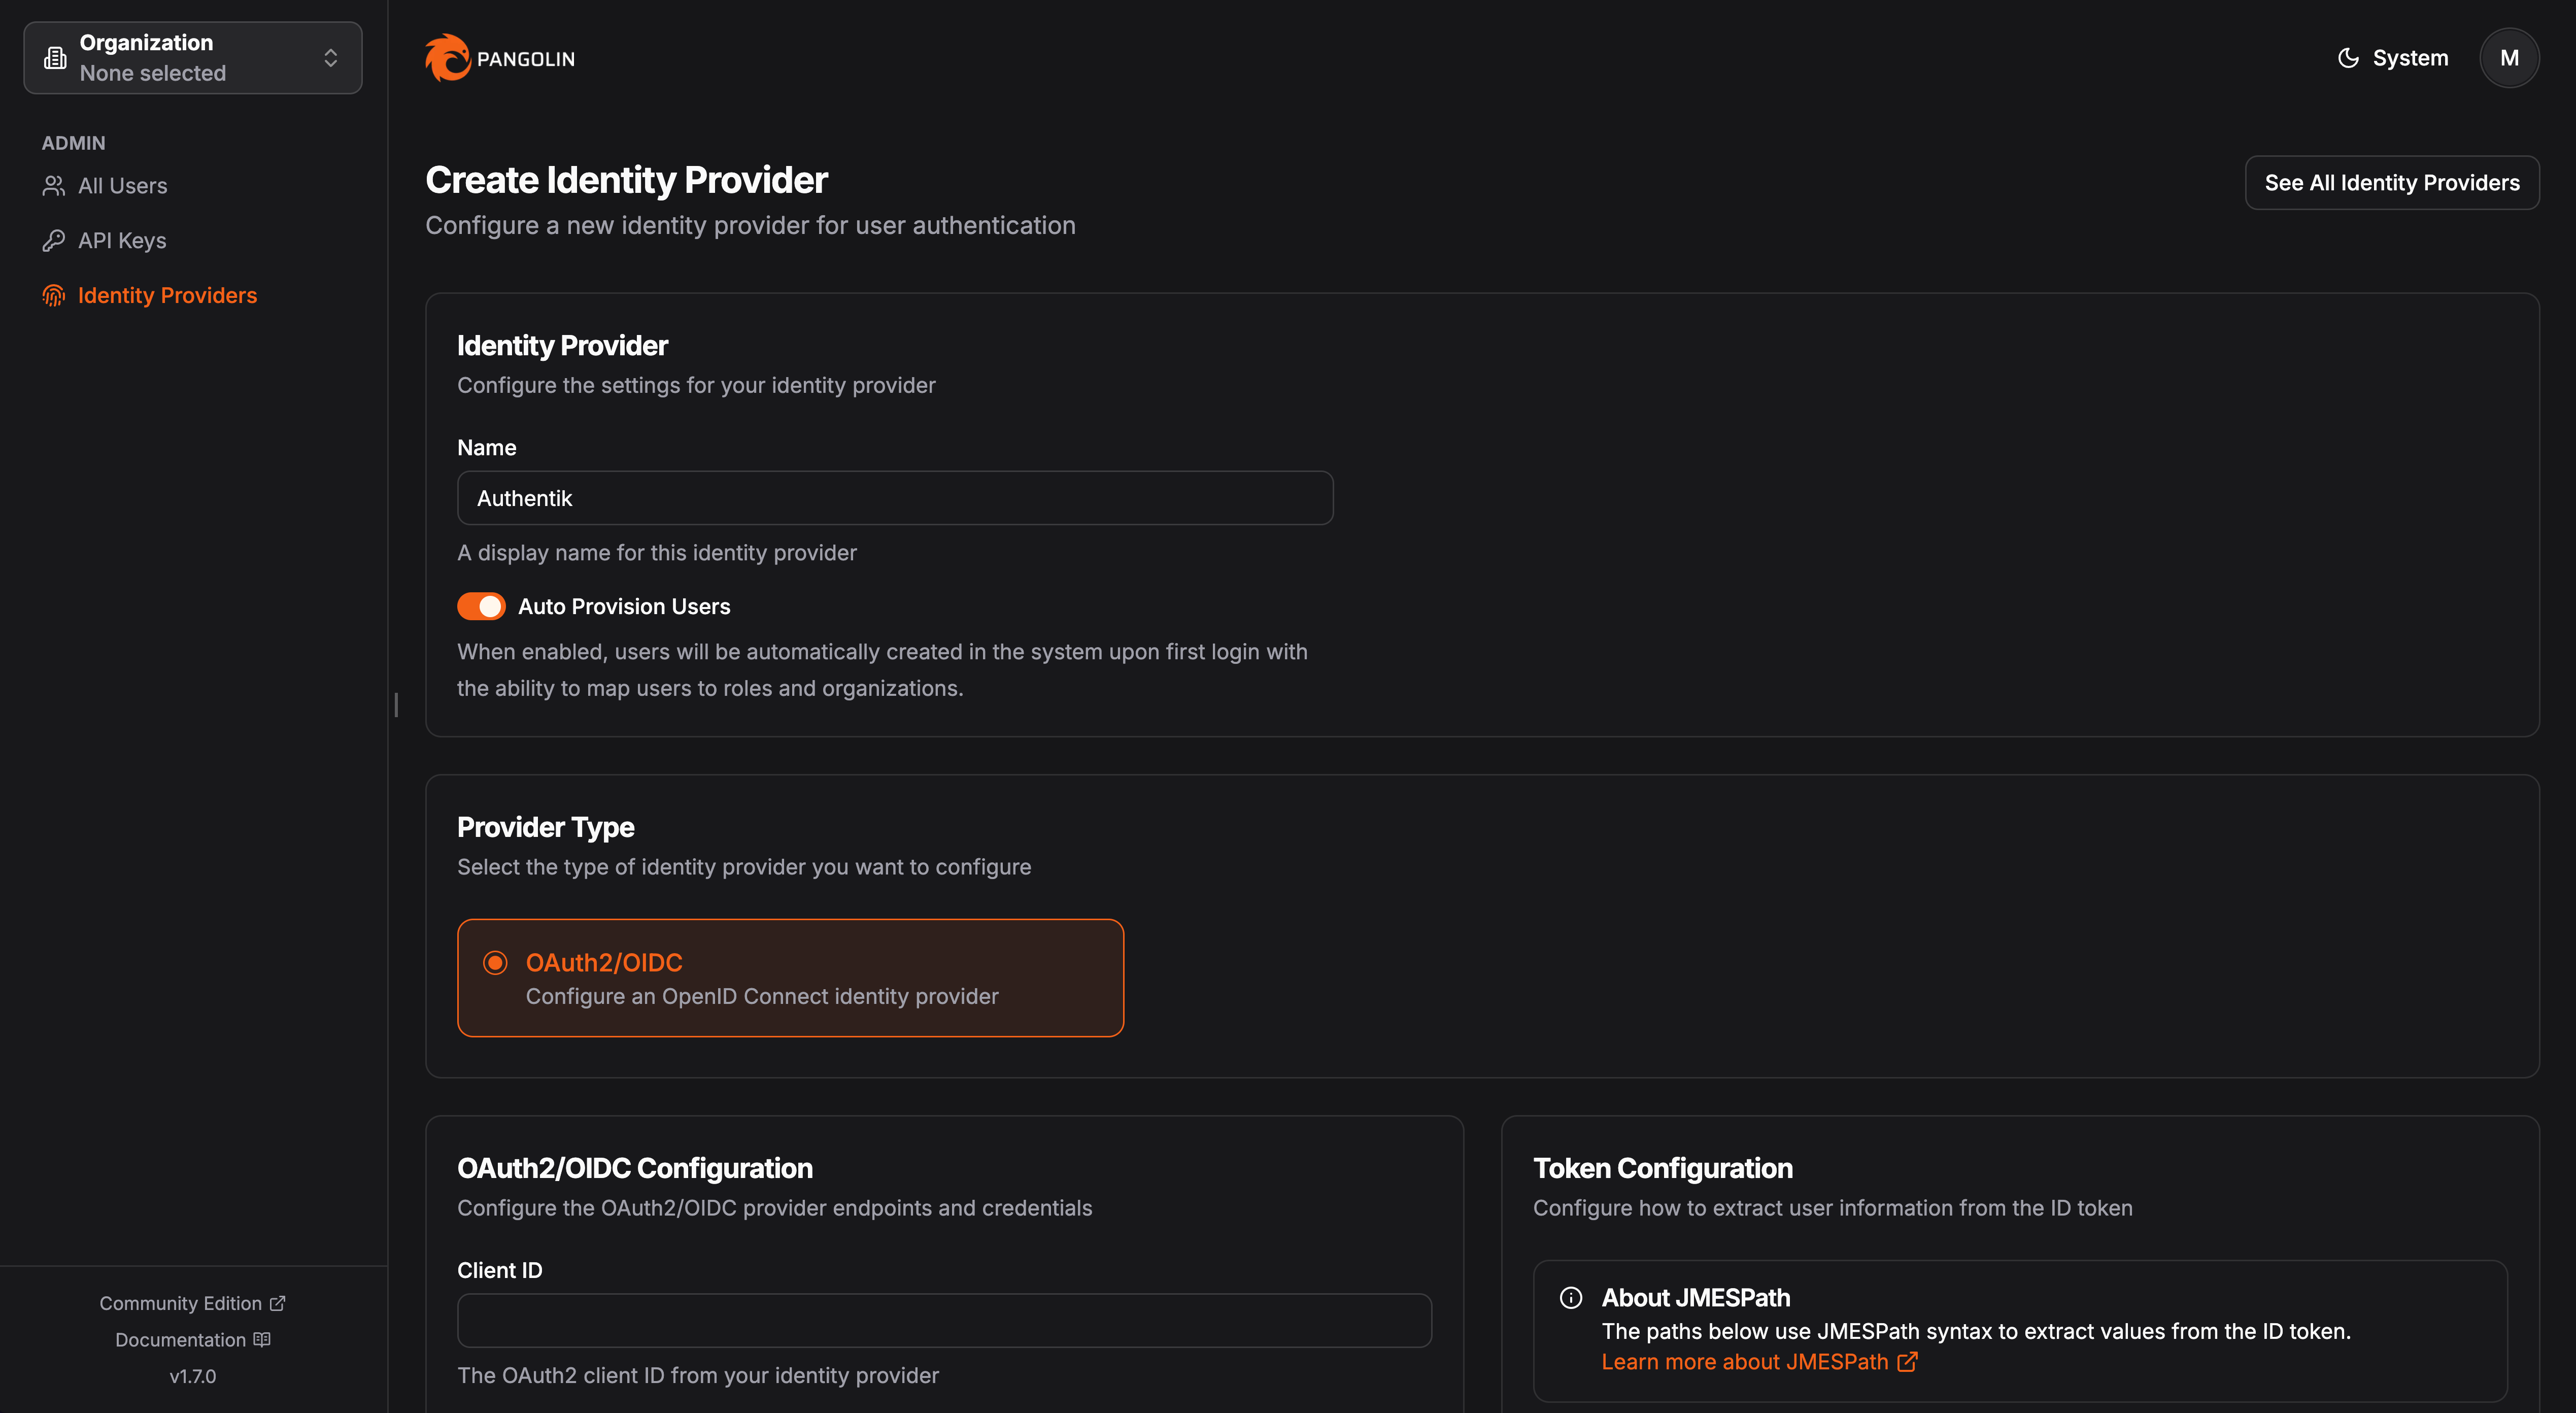Click the API Keys key icon

coord(54,241)
